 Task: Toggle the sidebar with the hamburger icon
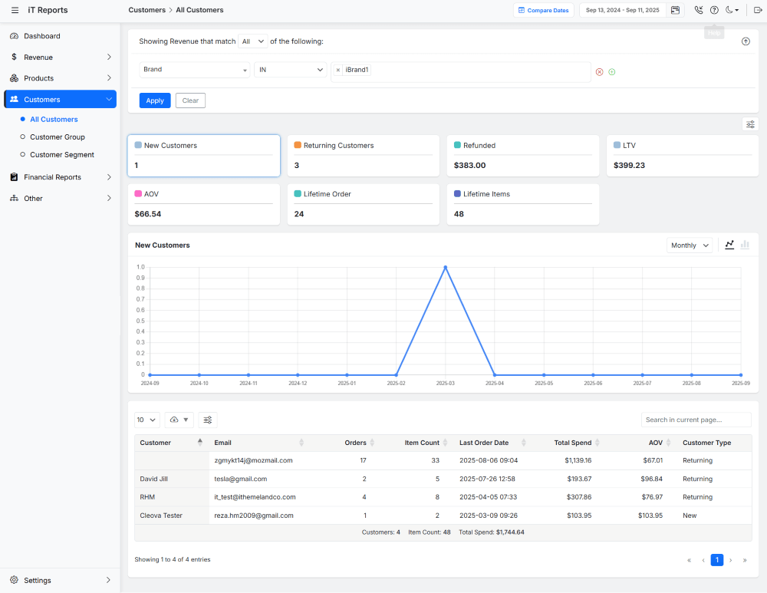click(x=14, y=10)
